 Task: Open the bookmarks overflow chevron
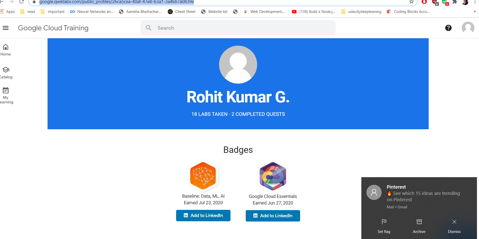click(474, 11)
